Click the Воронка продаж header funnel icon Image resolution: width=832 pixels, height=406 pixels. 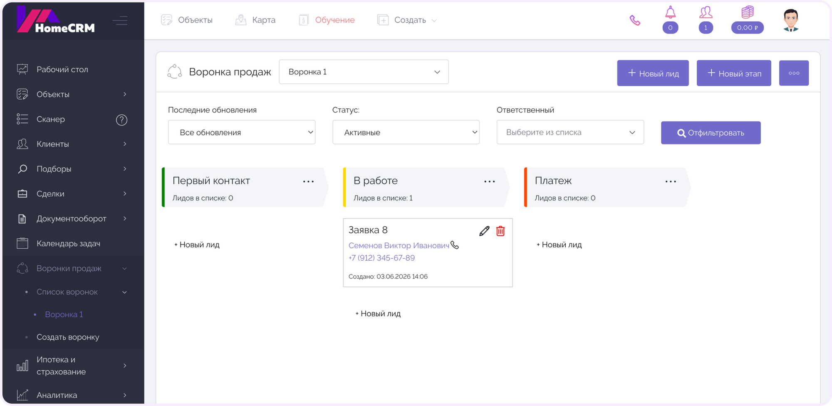coord(175,71)
